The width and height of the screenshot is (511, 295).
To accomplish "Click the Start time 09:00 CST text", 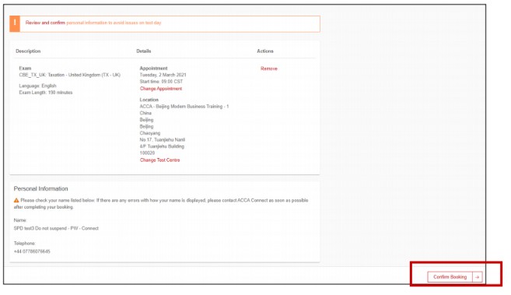I will click(161, 82).
